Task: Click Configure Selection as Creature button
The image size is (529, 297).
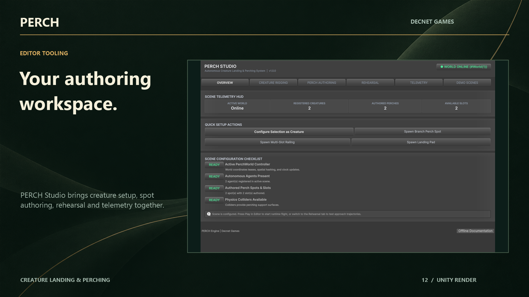Action: click(279, 132)
